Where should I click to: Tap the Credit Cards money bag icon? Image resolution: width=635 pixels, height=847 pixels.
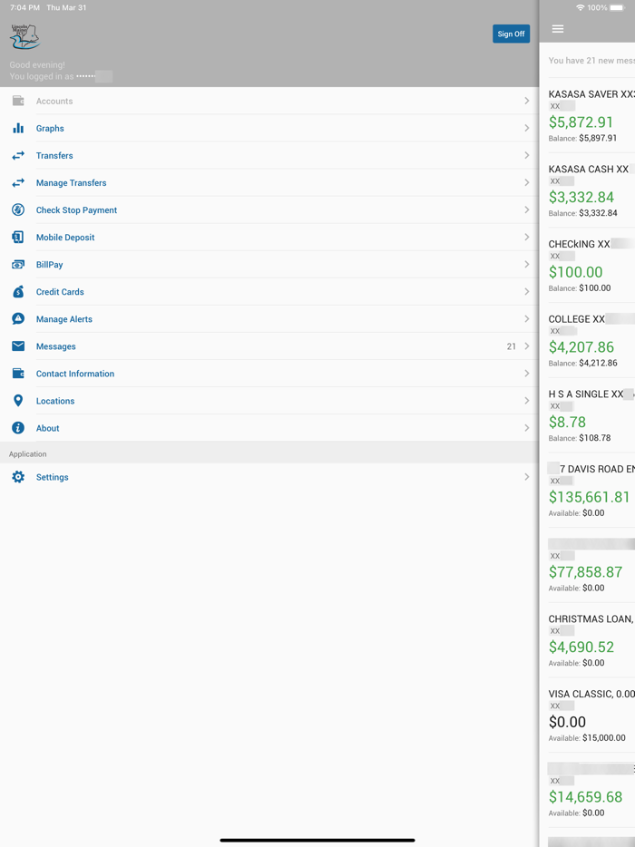click(18, 292)
